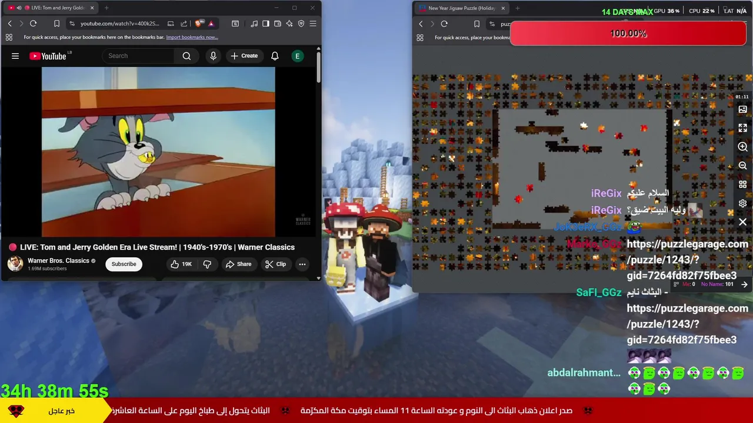753x423 pixels.
Task: Reload the puzzle page
Action: 444,23
